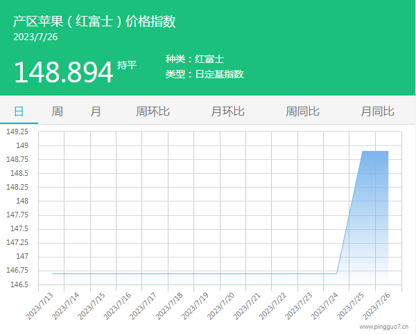Click the 2023/7/13 x-axis label
The height and width of the screenshot is (335, 416).
42,305
